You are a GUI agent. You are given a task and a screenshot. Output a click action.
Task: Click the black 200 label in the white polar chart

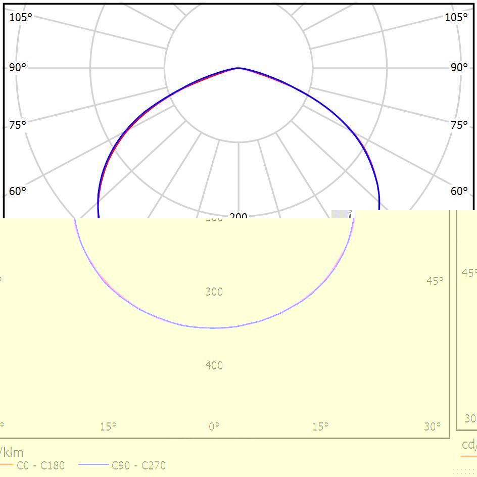click(238, 216)
